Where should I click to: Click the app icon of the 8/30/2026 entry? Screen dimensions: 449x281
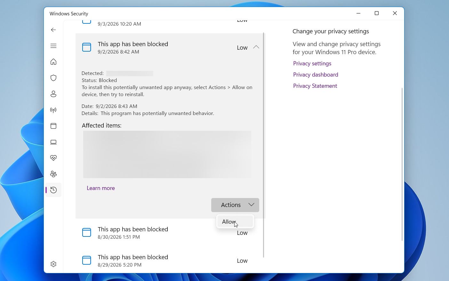pos(87,232)
